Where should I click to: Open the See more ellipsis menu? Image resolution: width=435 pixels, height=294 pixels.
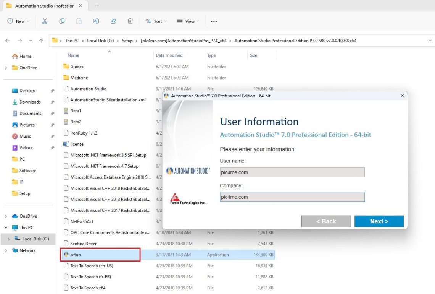[x=214, y=21]
